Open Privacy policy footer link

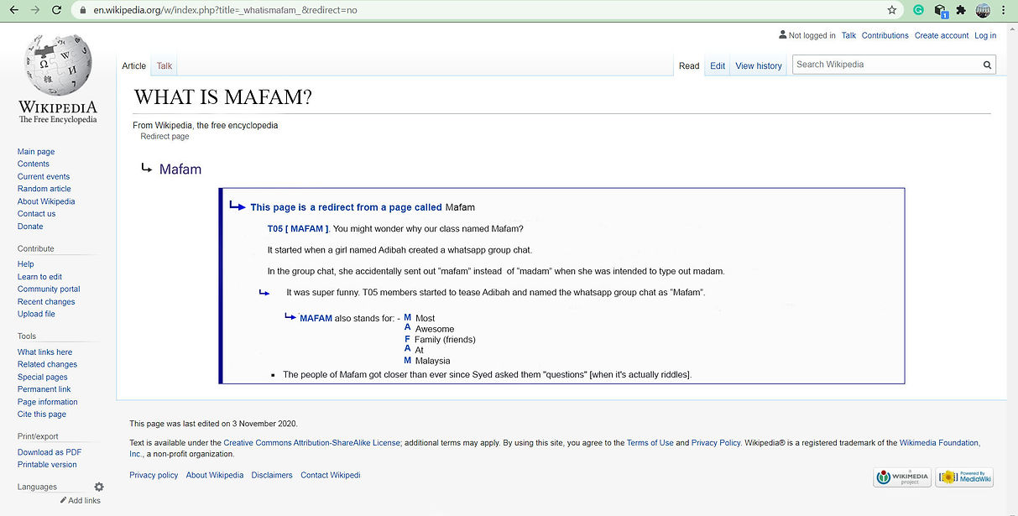pos(154,475)
